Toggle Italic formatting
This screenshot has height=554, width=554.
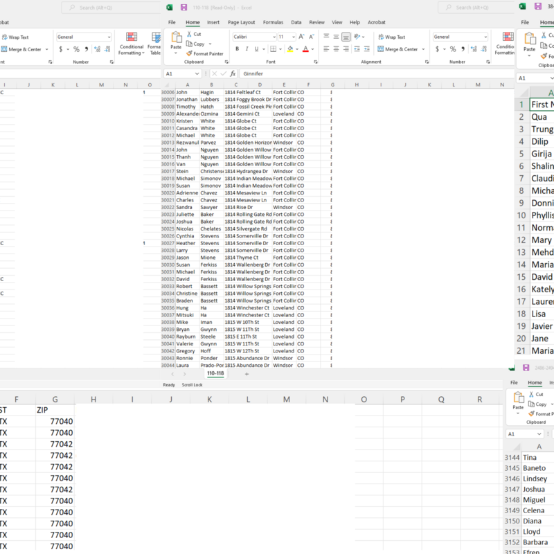point(247,49)
